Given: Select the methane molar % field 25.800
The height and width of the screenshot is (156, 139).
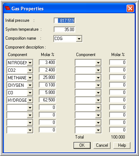Looking at the screenshot, I should [47, 77].
